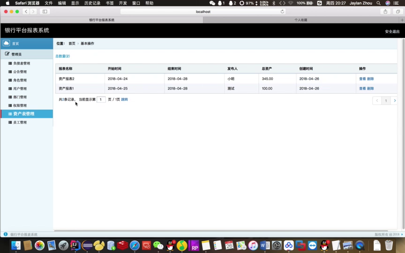405x253 pixels.
Task: Click the 345.00 total asset value
Action: point(267,79)
